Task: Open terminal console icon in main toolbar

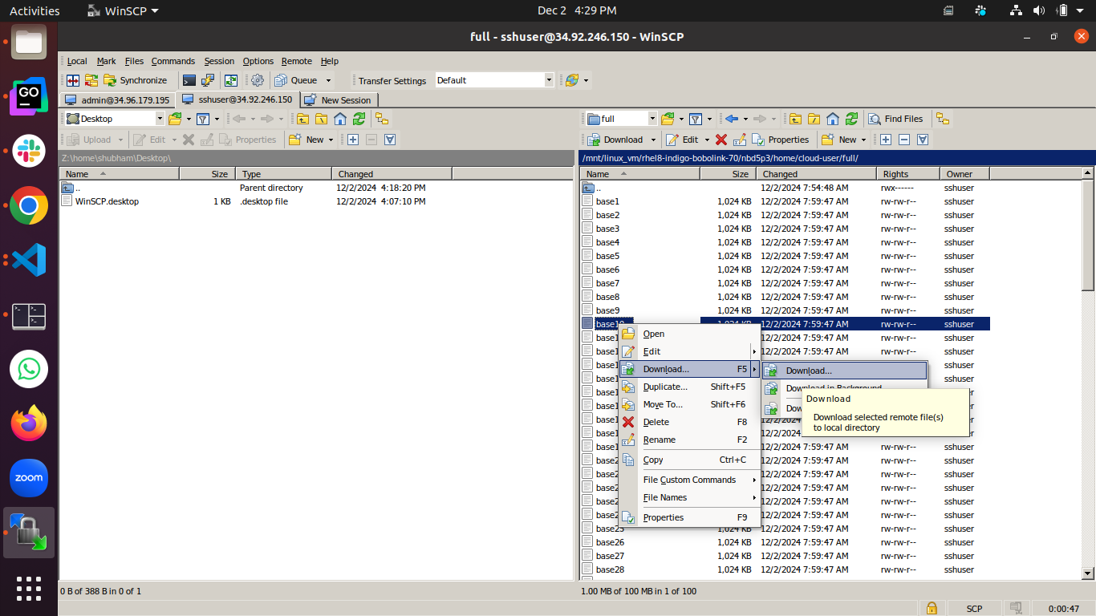Action: pyautogui.click(x=189, y=80)
